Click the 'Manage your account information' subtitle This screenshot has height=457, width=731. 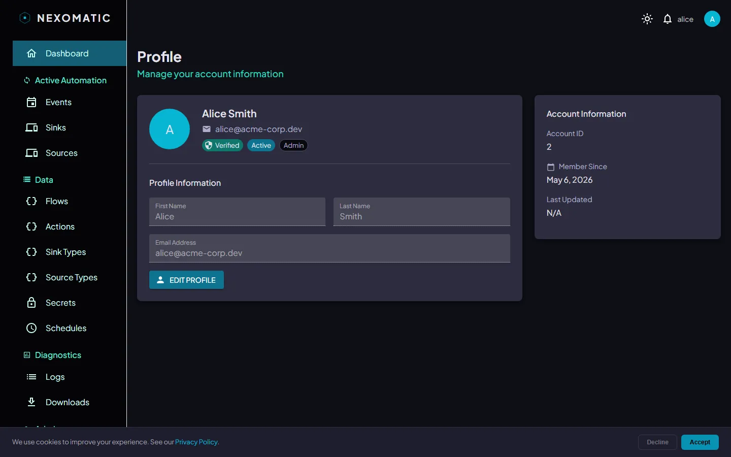(x=210, y=74)
